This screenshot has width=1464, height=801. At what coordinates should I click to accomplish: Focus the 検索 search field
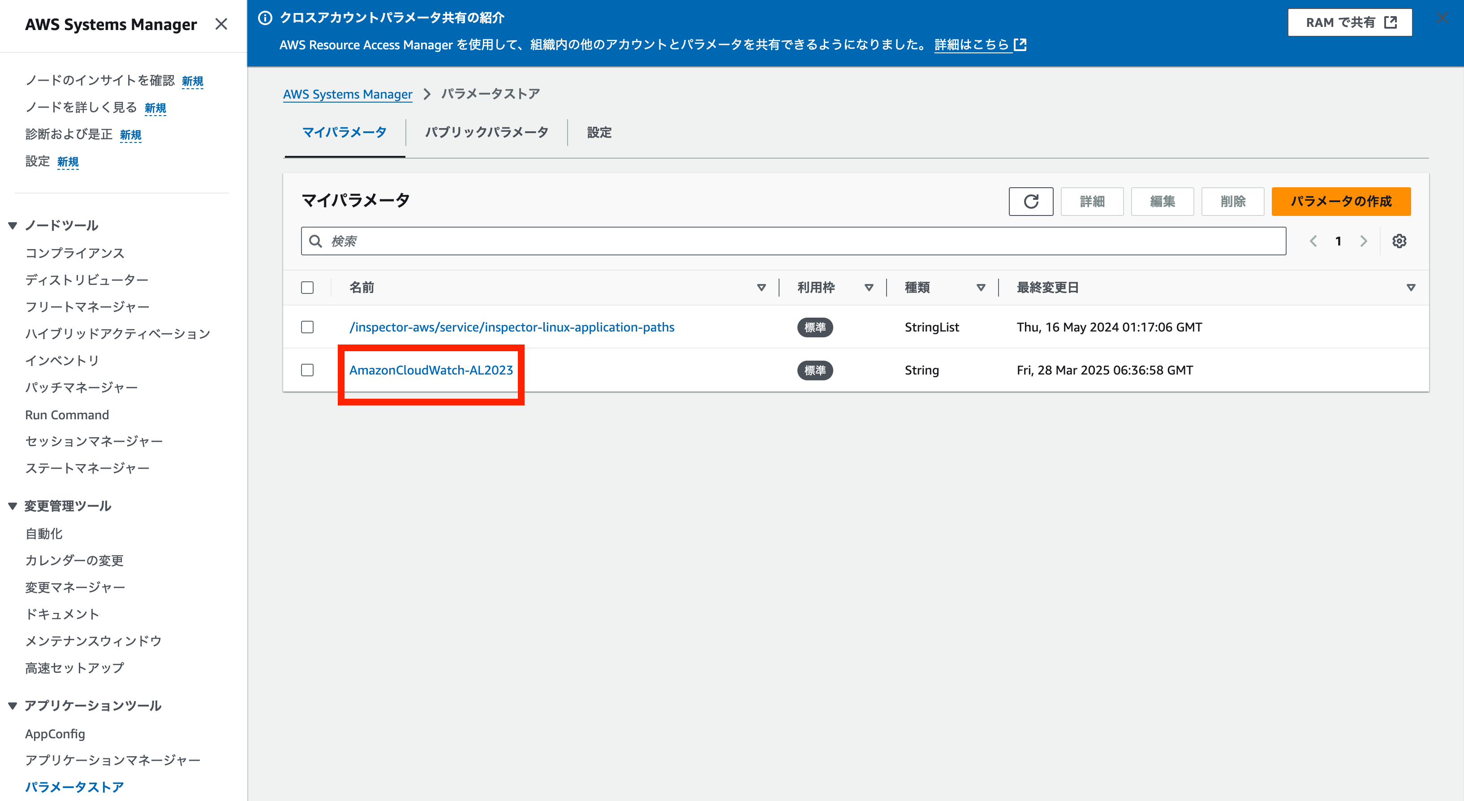coord(793,241)
